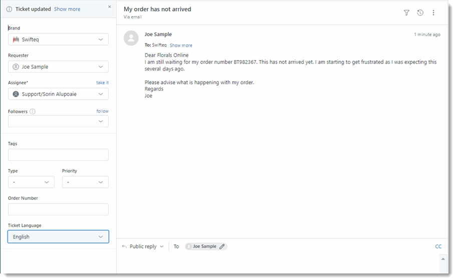Viewport: 453px width, 278px height.
Task: Click the follow link above Followers
Action: click(103, 111)
